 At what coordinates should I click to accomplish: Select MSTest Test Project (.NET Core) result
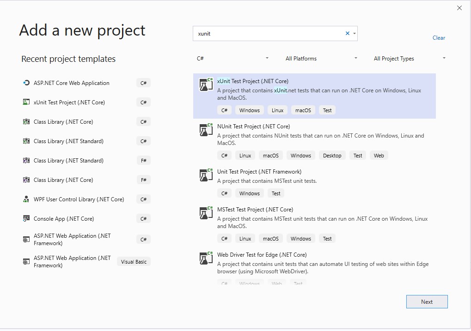pyautogui.click(x=314, y=224)
